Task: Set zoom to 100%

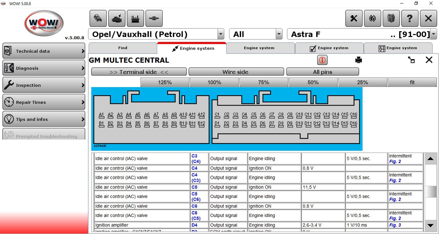Action: 214,82
